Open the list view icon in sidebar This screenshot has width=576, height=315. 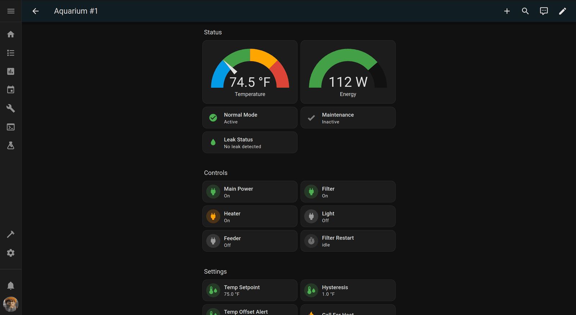pyautogui.click(x=11, y=53)
